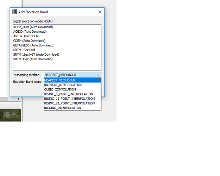This screenshot has width=220, height=176.
Task: Pick SRTM 3Sec (Auto Download) DEM
Action: pos(57,59)
